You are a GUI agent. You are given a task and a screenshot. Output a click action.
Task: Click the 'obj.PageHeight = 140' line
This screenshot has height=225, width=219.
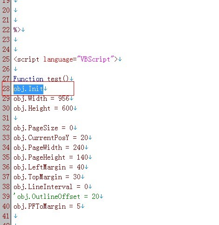51,157
